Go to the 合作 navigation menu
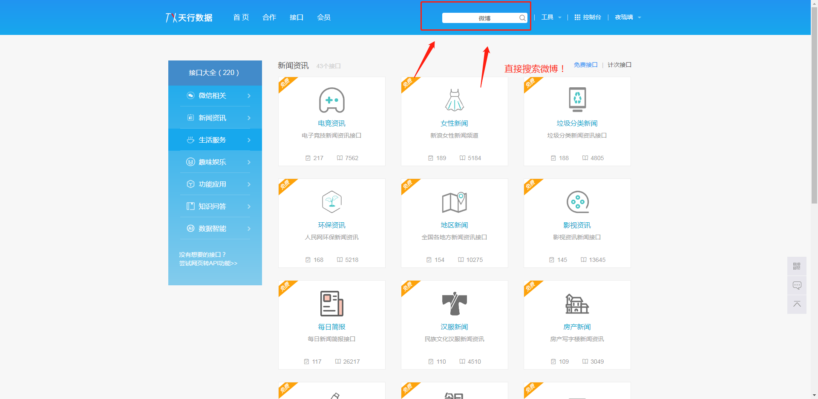 click(269, 17)
